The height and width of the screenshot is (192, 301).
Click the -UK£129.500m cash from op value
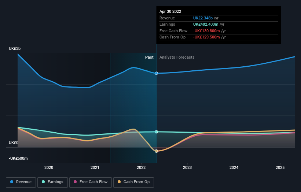click(206, 37)
